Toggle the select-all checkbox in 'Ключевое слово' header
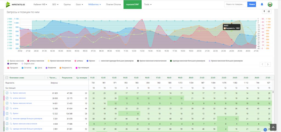The height and width of the screenshot is (132, 281). tap(6, 78)
